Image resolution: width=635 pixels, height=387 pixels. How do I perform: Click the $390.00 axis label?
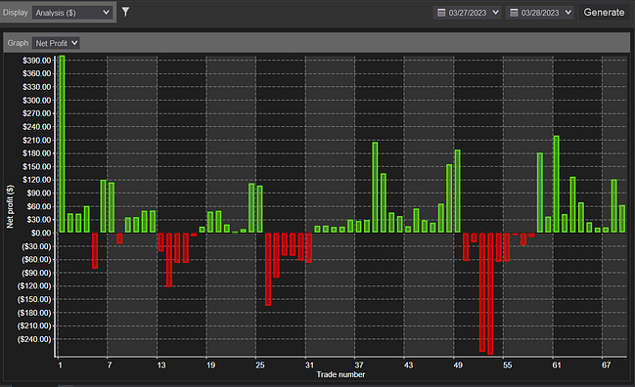[x=37, y=61]
